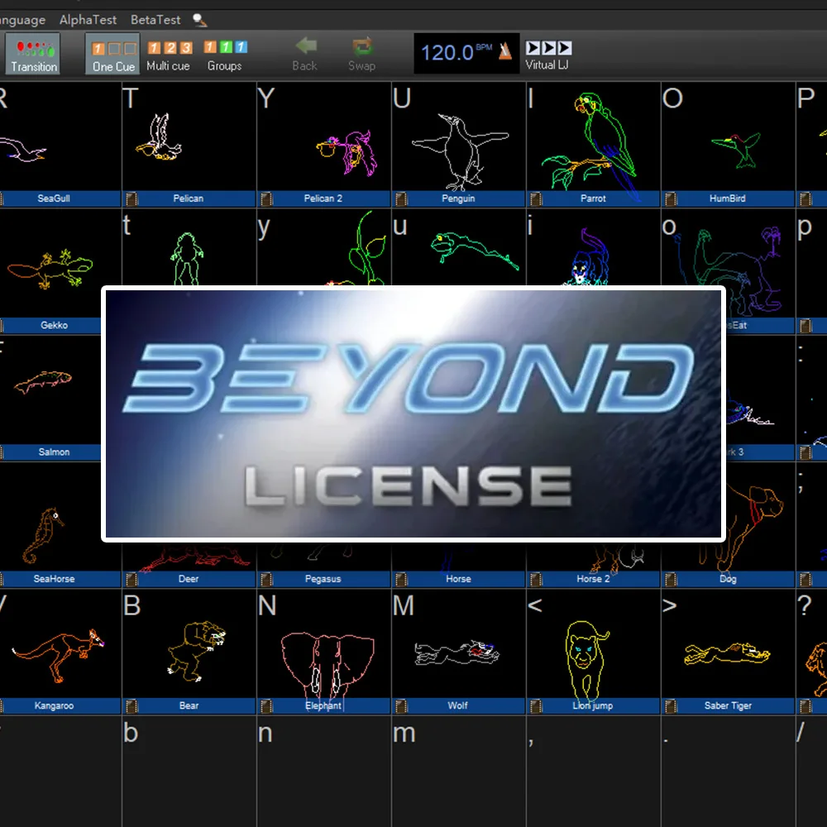The image size is (827, 827).
Task: Click the small icon beside HumBird label
Action: [671, 198]
